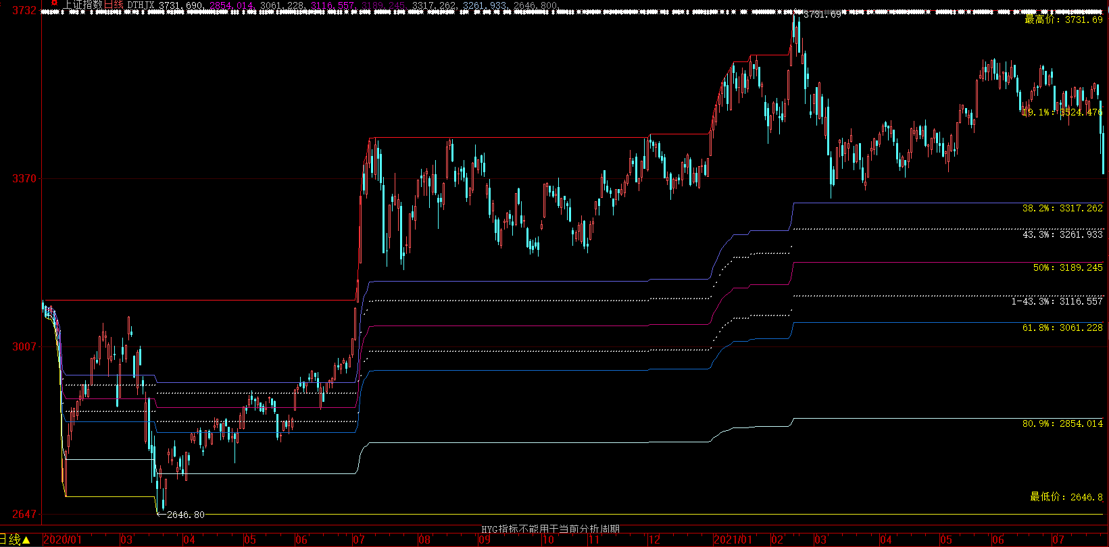Jump to the 2021/01 date marker
The width and height of the screenshot is (1109, 547).
733,540
